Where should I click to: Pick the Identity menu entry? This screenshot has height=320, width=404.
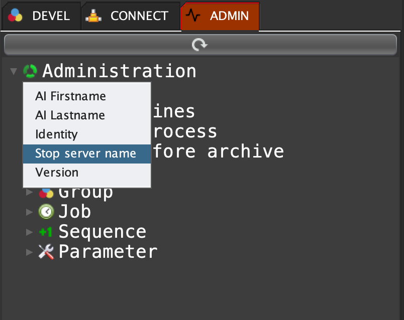coord(56,134)
